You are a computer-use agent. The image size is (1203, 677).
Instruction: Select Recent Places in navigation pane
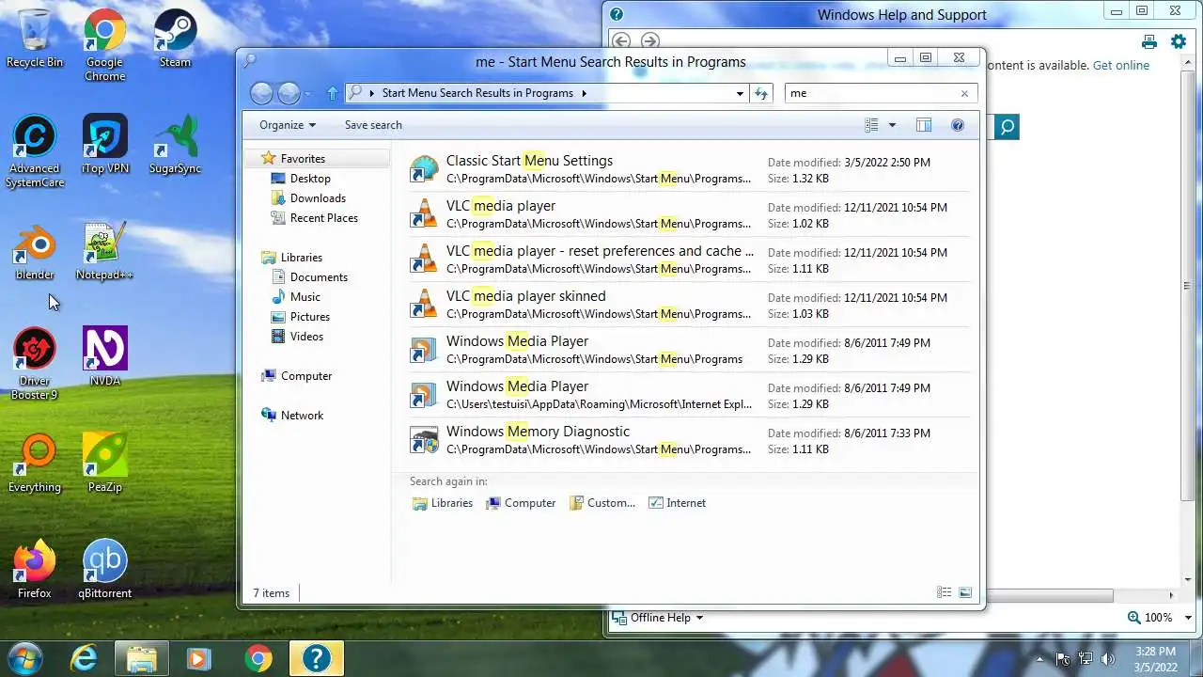314,218
